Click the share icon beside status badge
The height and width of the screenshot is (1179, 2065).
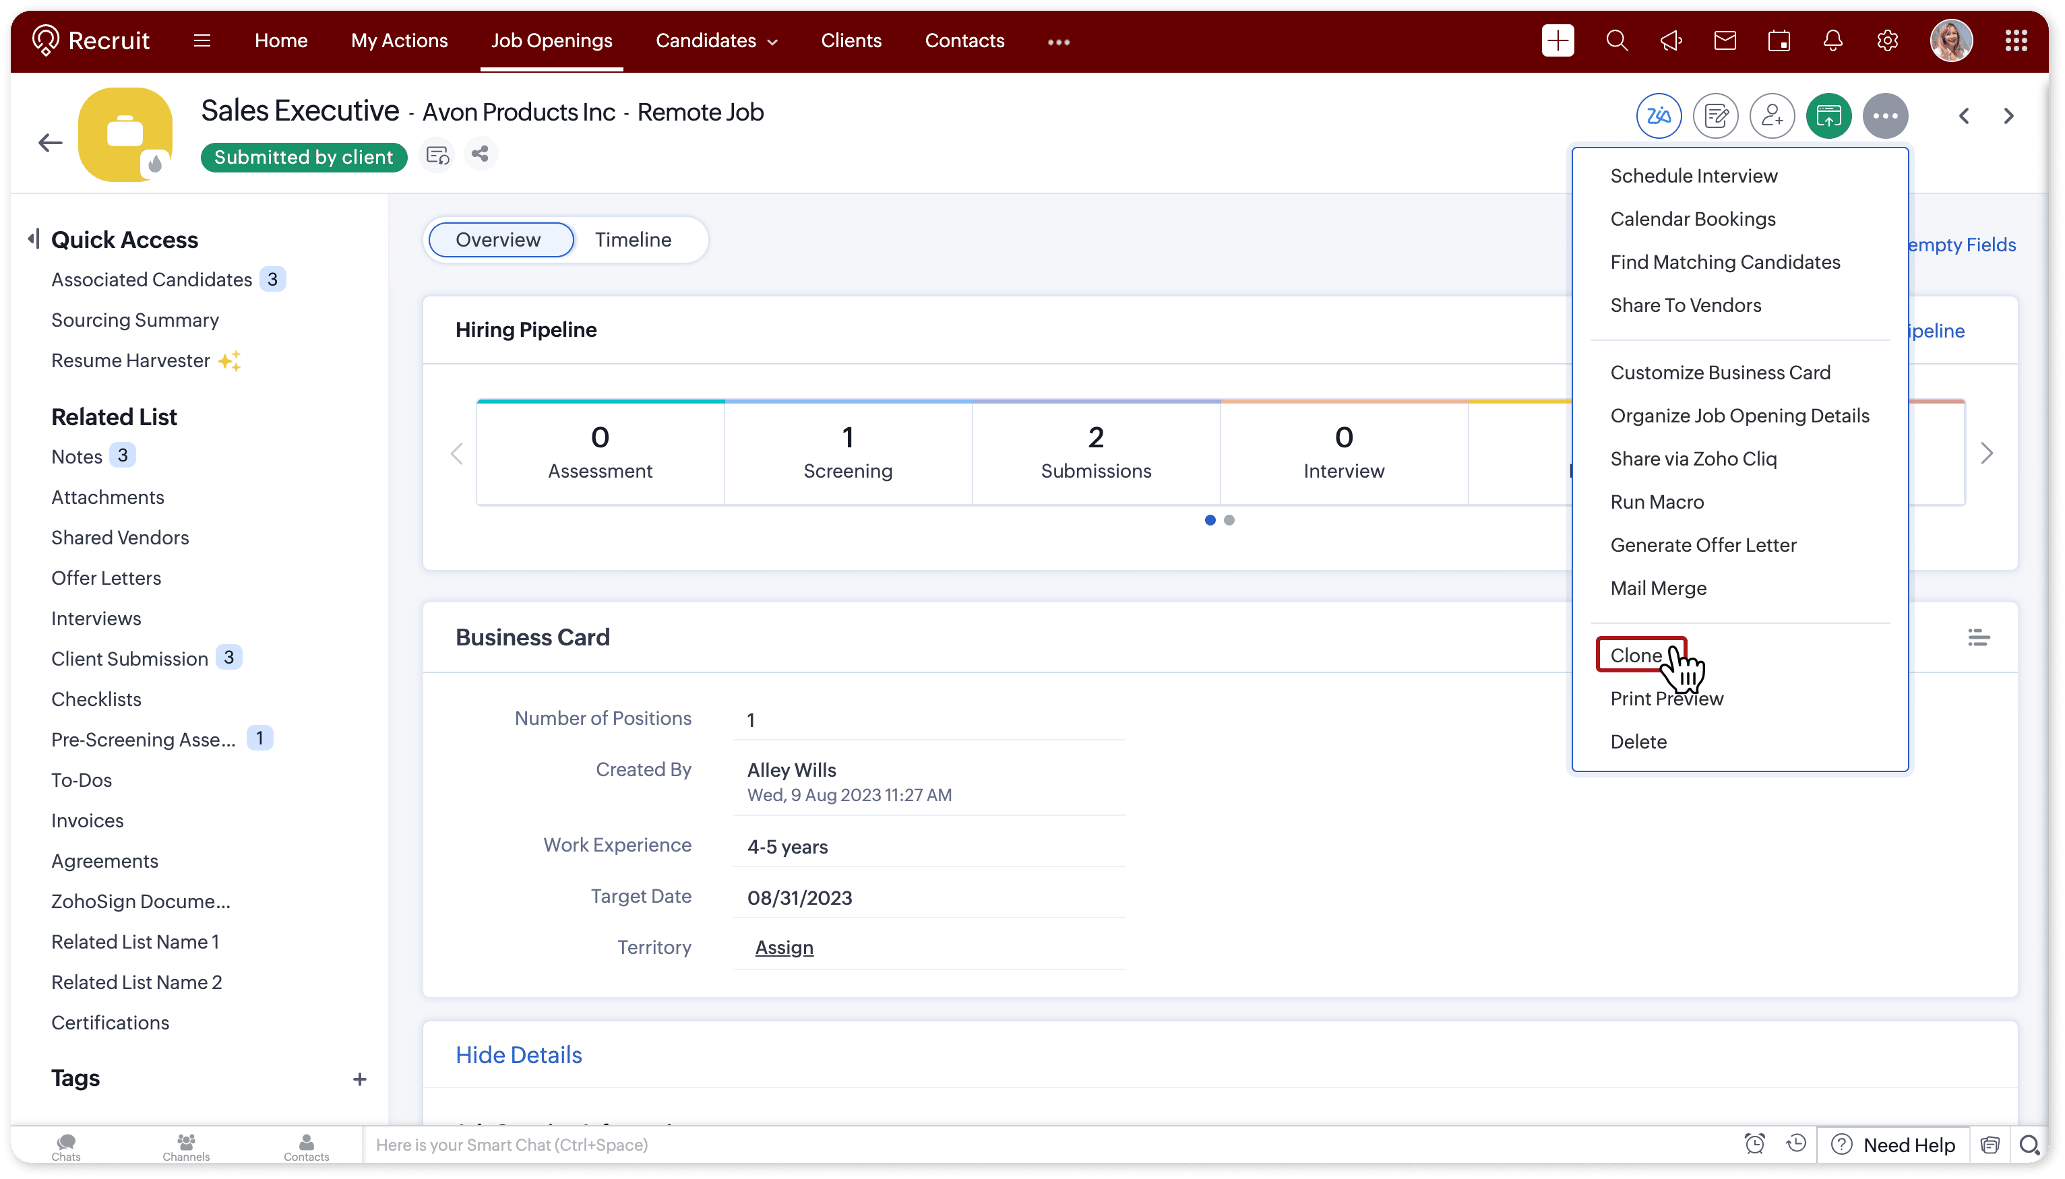pyautogui.click(x=481, y=154)
